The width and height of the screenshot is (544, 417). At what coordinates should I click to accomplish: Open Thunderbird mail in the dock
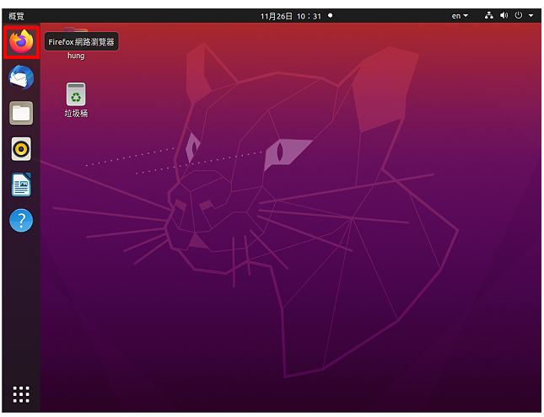pyautogui.click(x=21, y=78)
